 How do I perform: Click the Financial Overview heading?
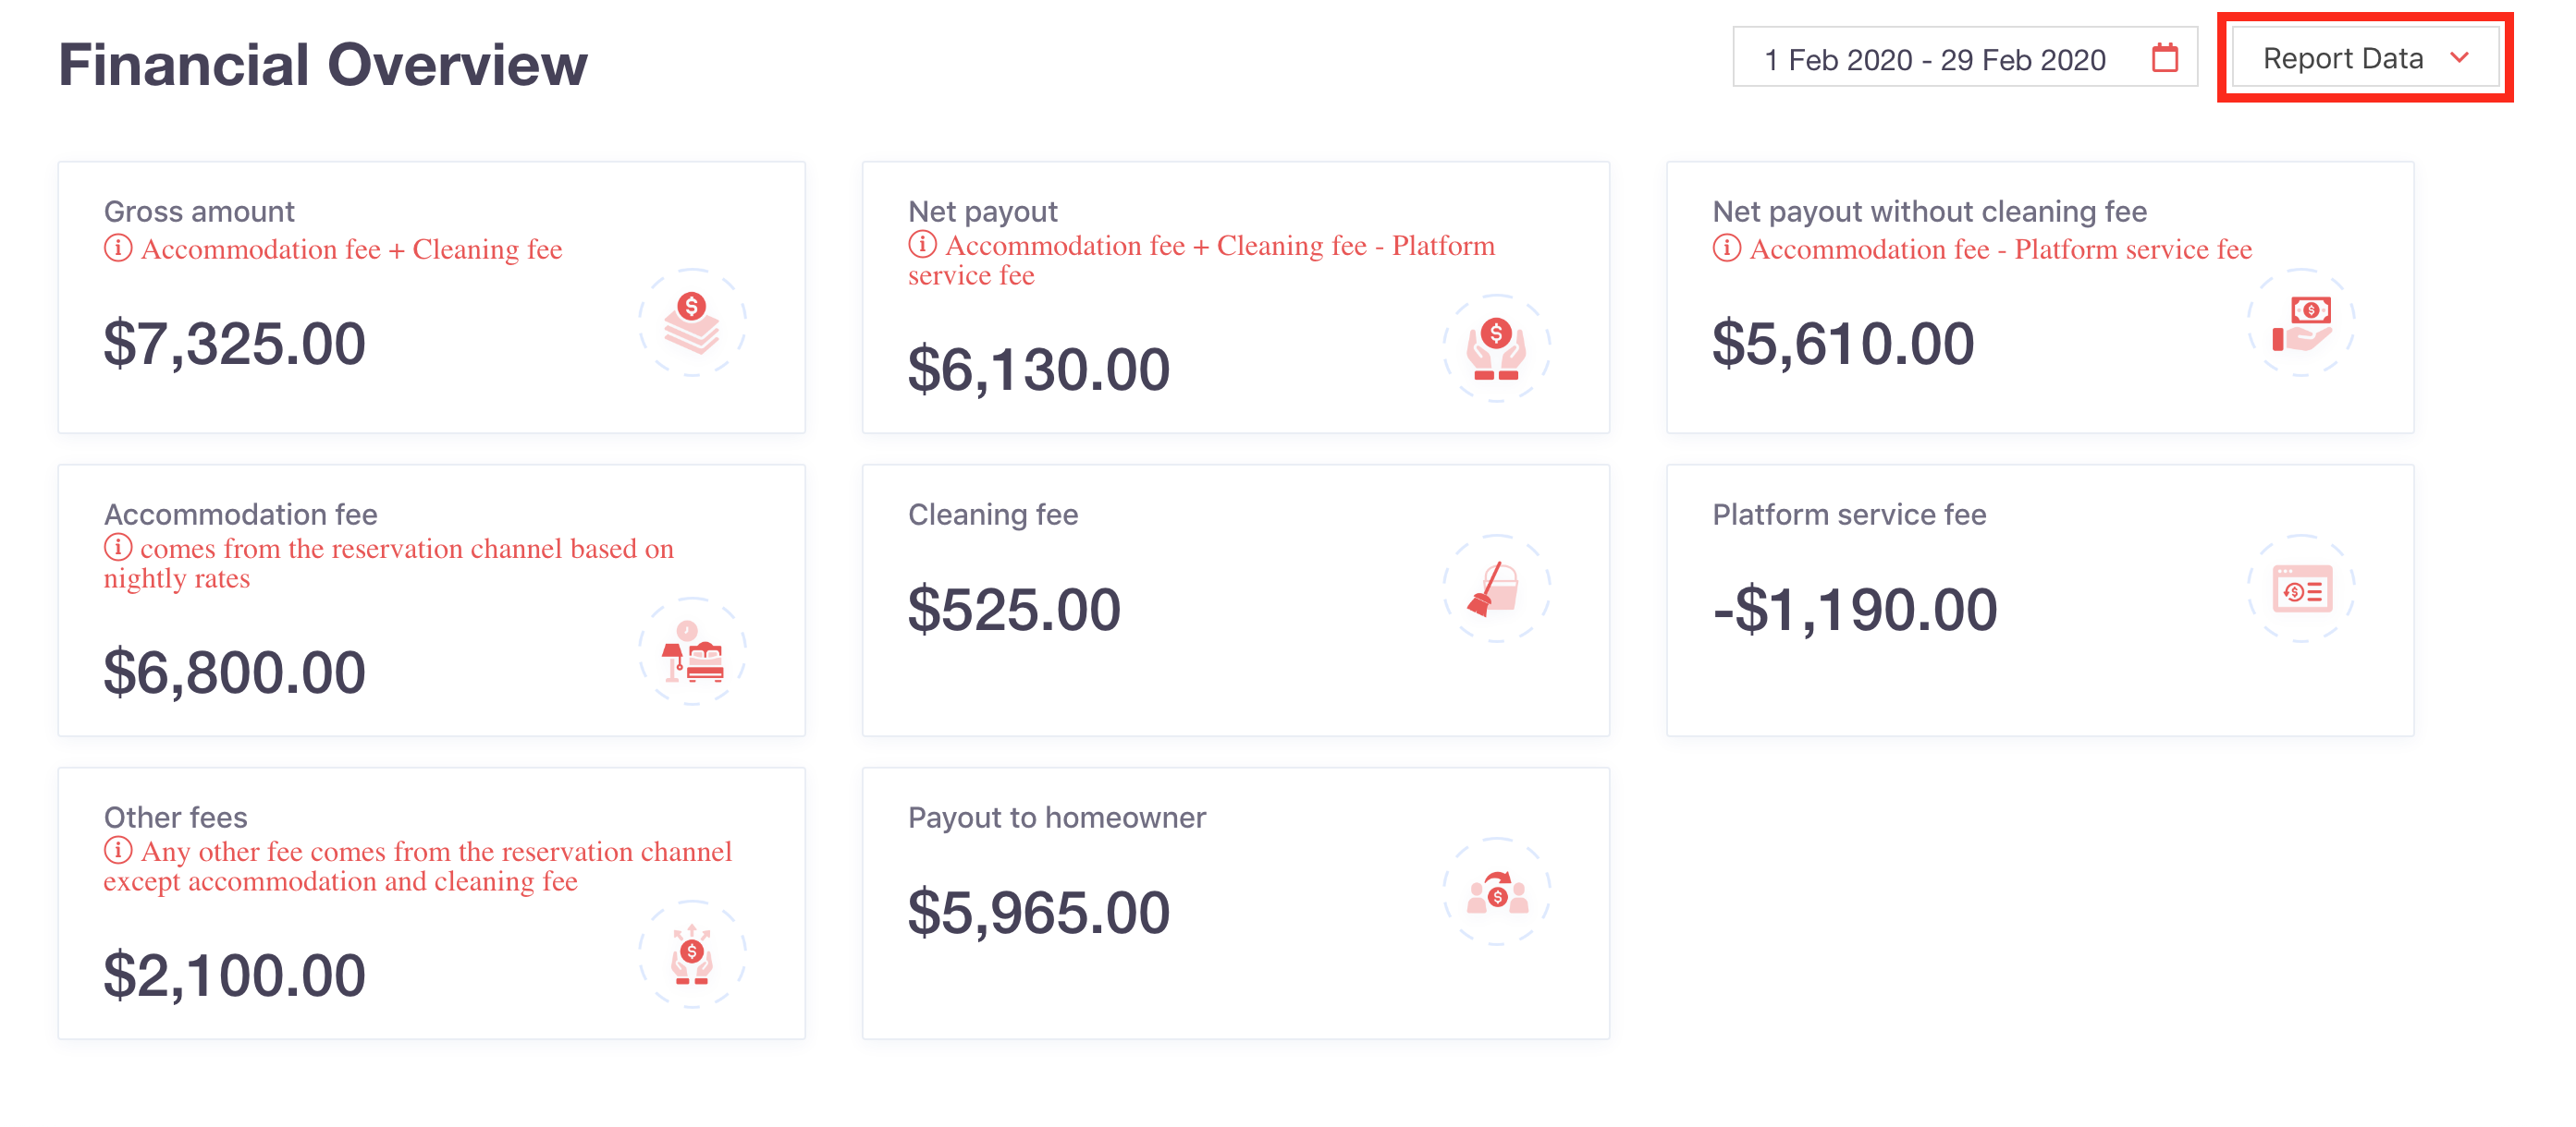(323, 64)
